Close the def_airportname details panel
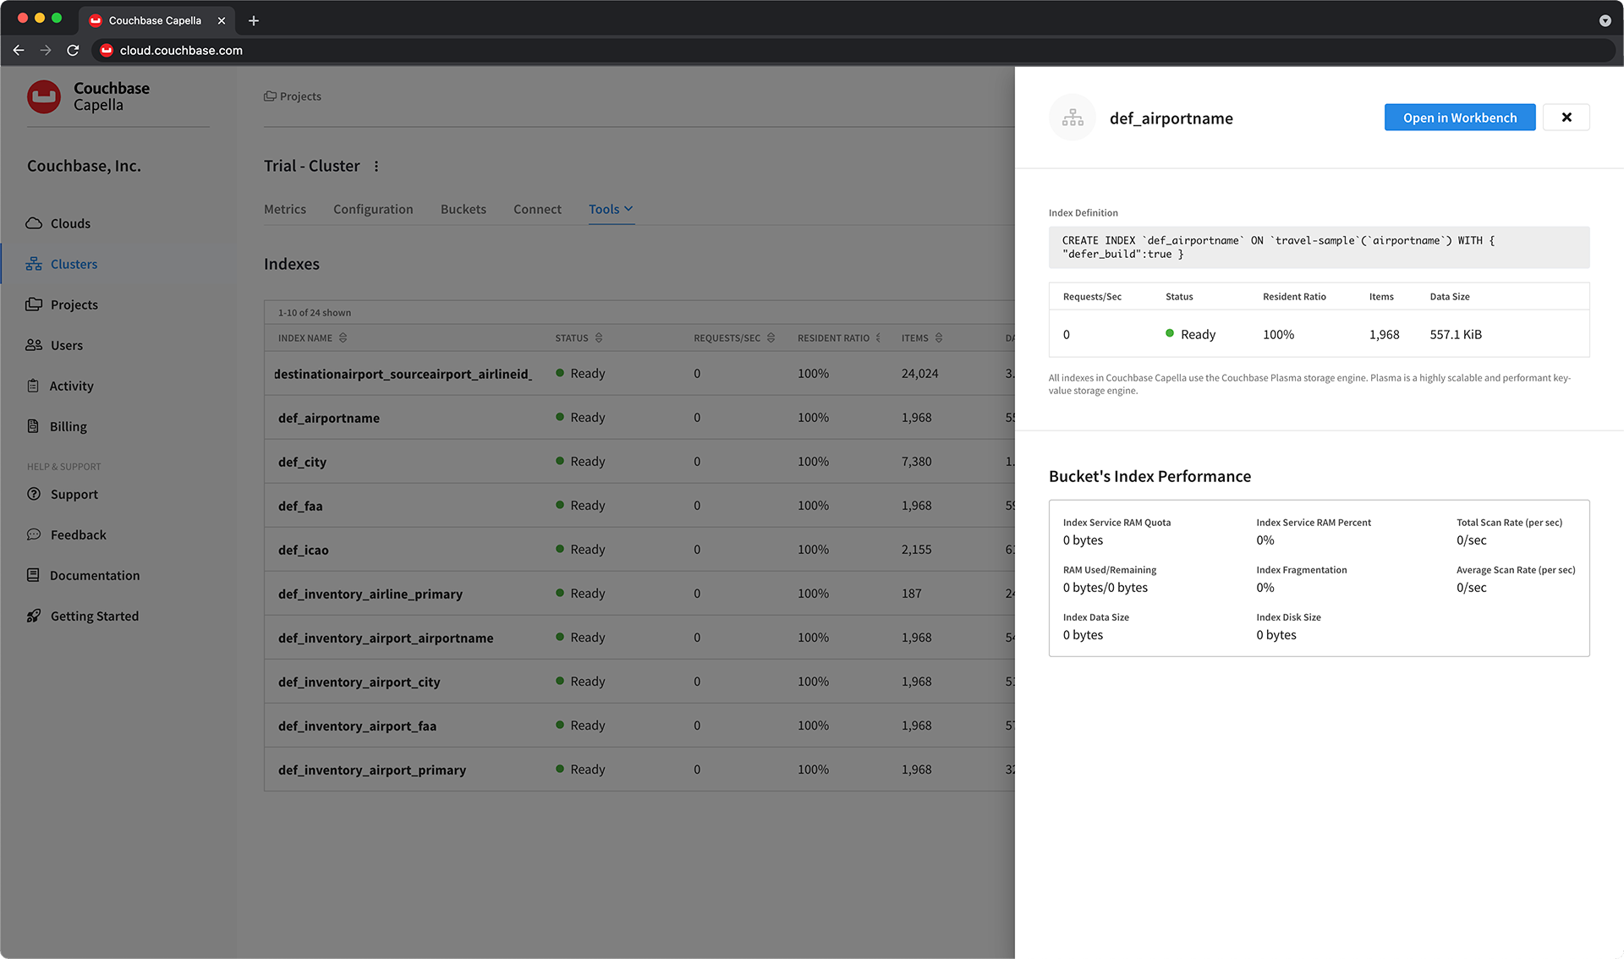This screenshot has width=1624, height=959. click(1566, 118)
